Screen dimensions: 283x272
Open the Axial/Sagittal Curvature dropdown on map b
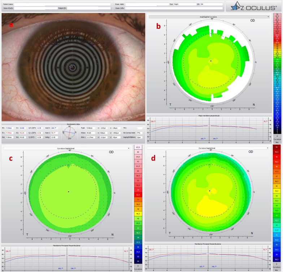coord(209,17)
